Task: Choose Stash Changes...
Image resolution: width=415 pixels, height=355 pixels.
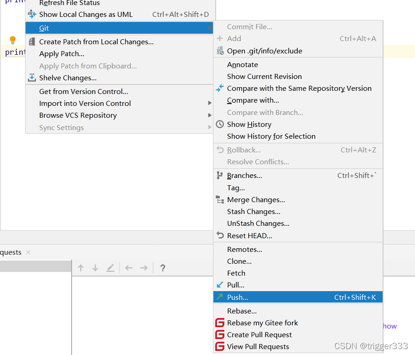Action: click(298, 212)
